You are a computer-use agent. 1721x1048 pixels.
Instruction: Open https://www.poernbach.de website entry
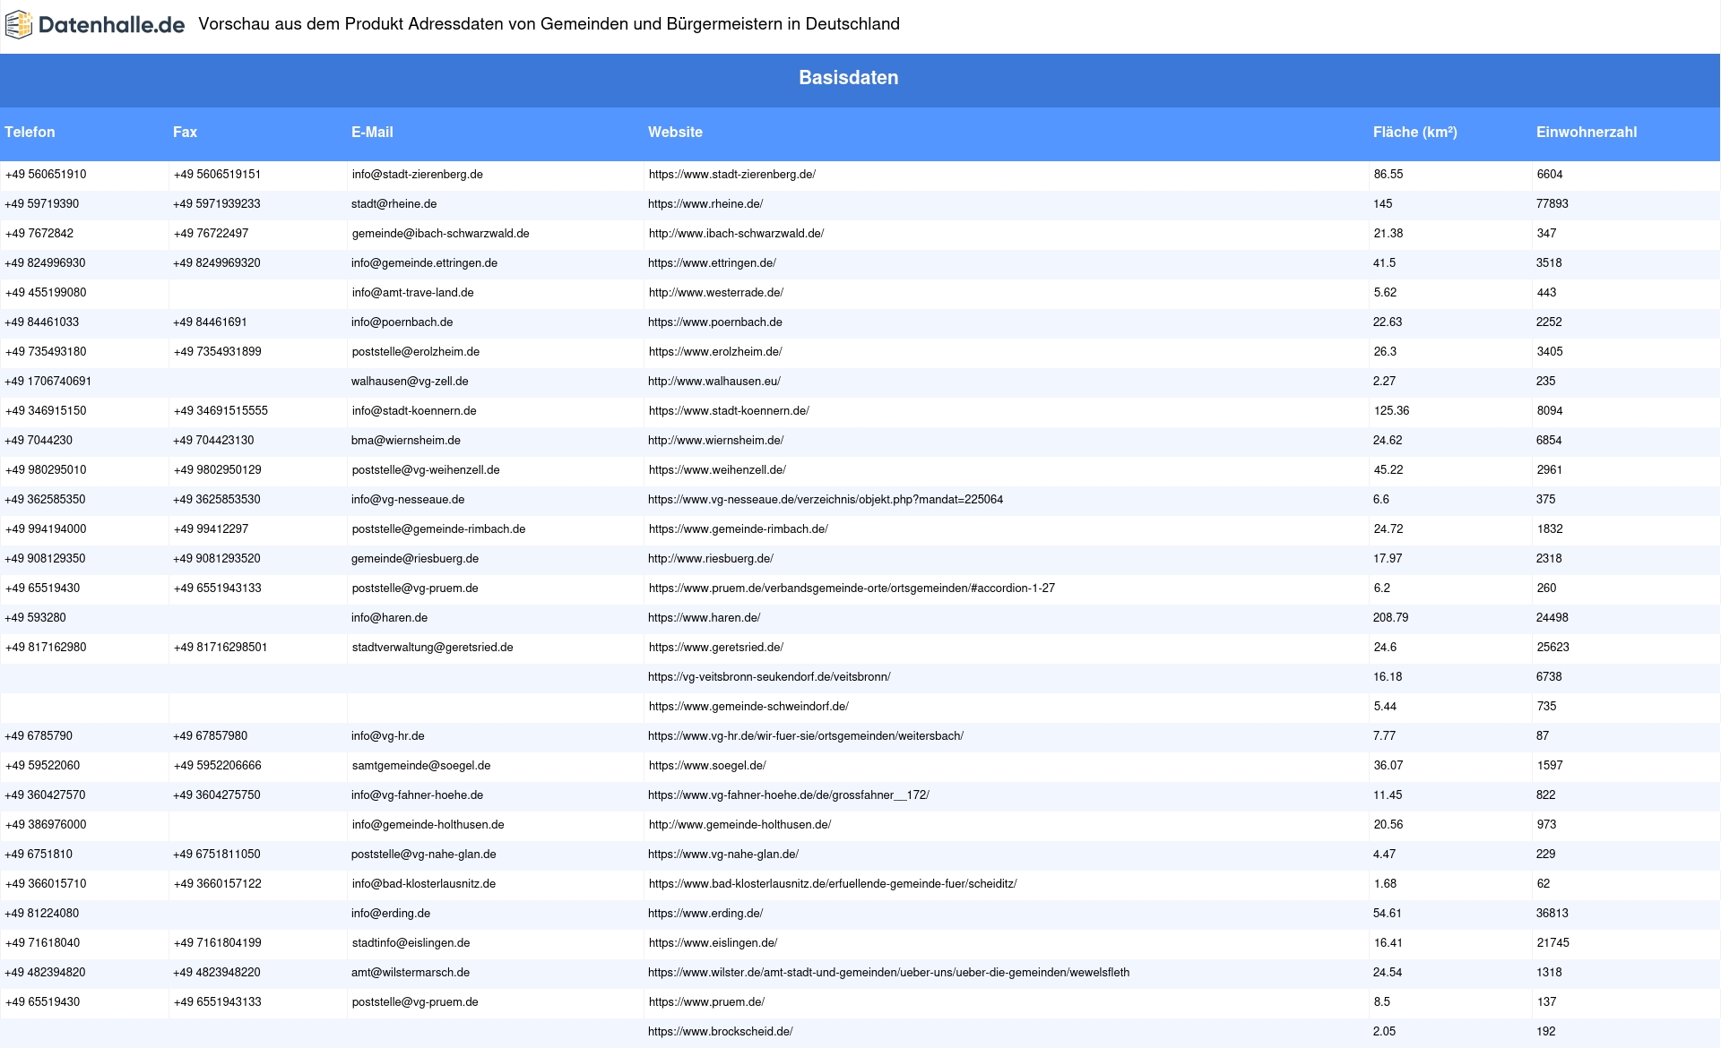(x=714, y=322)
